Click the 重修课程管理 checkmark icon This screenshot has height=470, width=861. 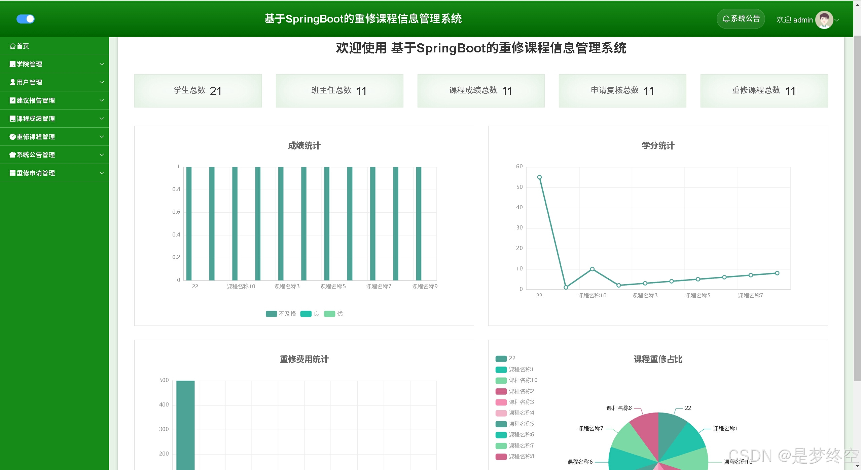(12, 137)
